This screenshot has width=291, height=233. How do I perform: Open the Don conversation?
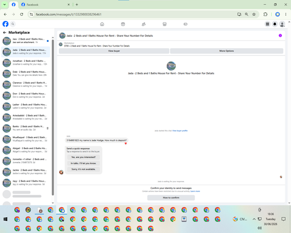pyautogui.click(x=26, y=96)
